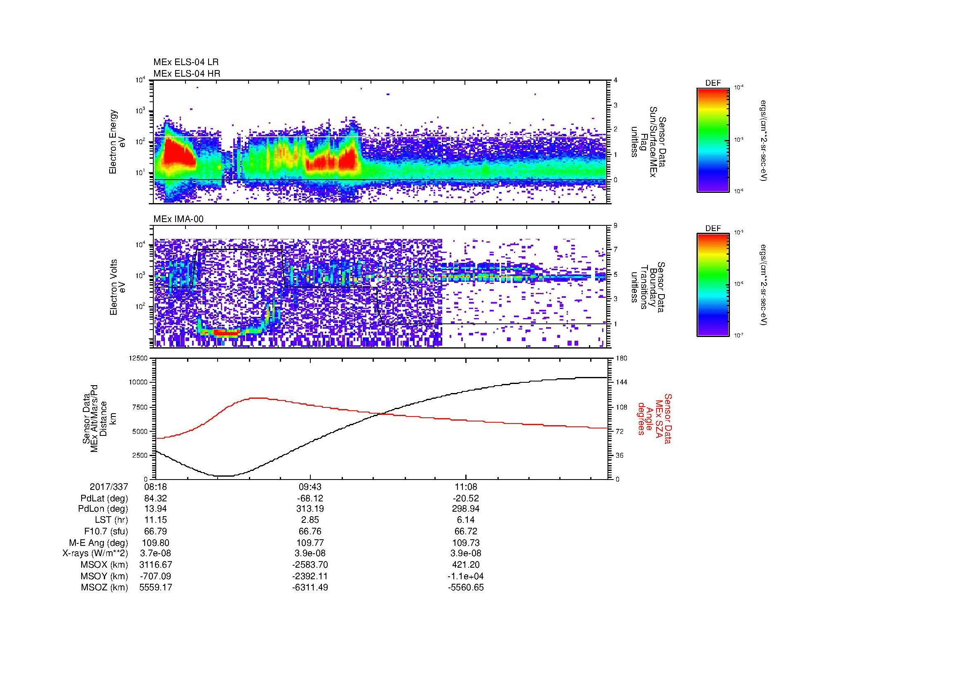Viewport: 964px width, 681px height.
Task: Click the LST value 2.85
Action: (x=310, y=520)
